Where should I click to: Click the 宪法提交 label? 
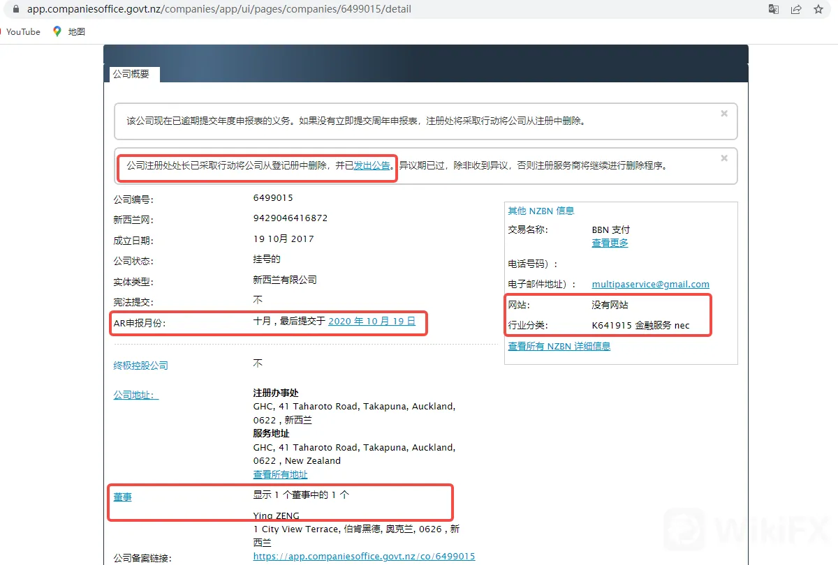coord(133,302)
